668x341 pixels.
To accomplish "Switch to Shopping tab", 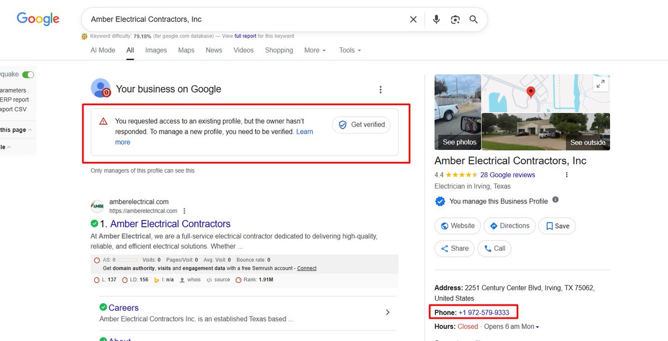I will 279,50.
